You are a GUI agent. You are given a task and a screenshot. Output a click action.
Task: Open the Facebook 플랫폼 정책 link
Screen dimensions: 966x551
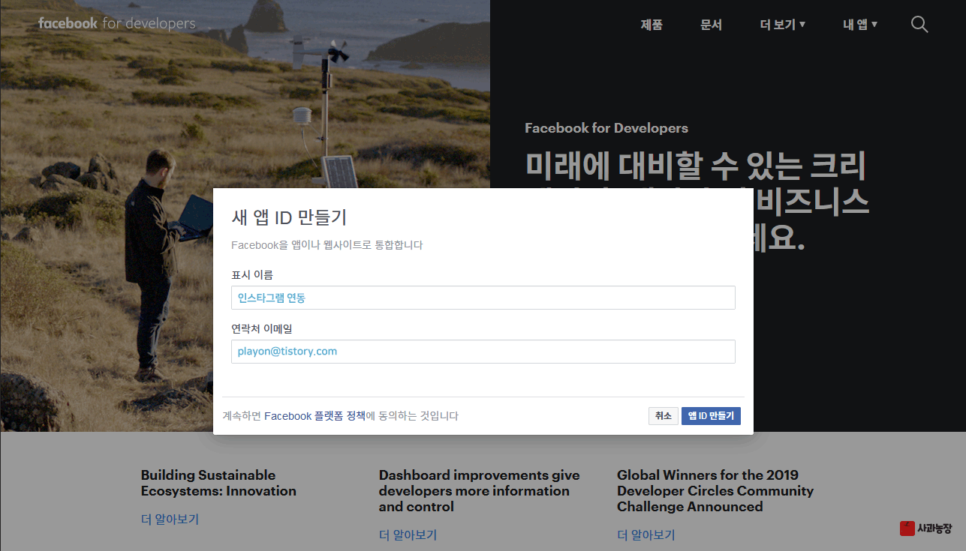314,416
